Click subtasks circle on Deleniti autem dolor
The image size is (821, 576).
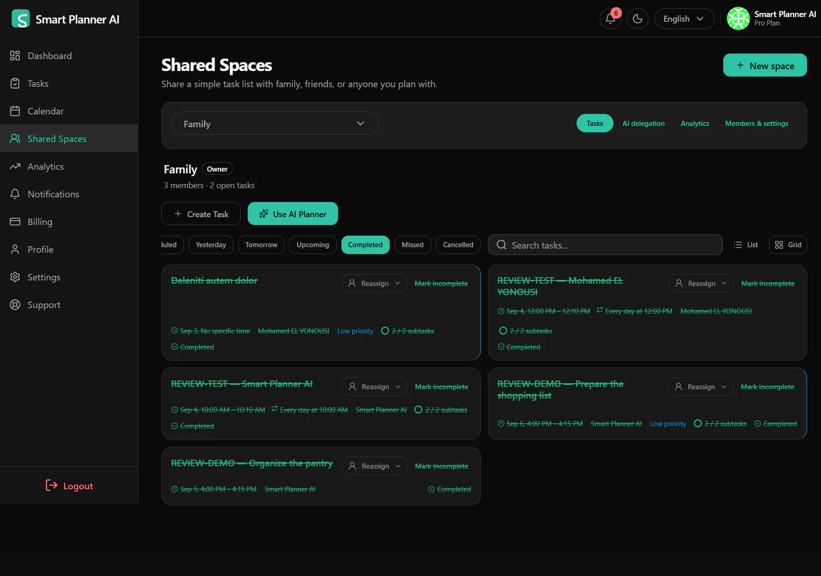[385, 331]
